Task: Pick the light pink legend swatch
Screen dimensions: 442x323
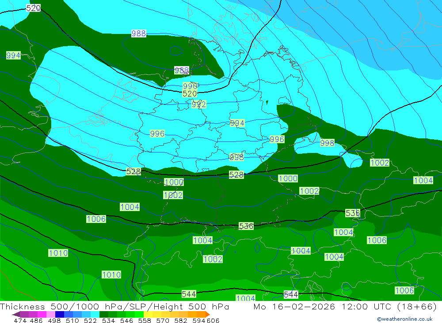Action: (51, 314)
